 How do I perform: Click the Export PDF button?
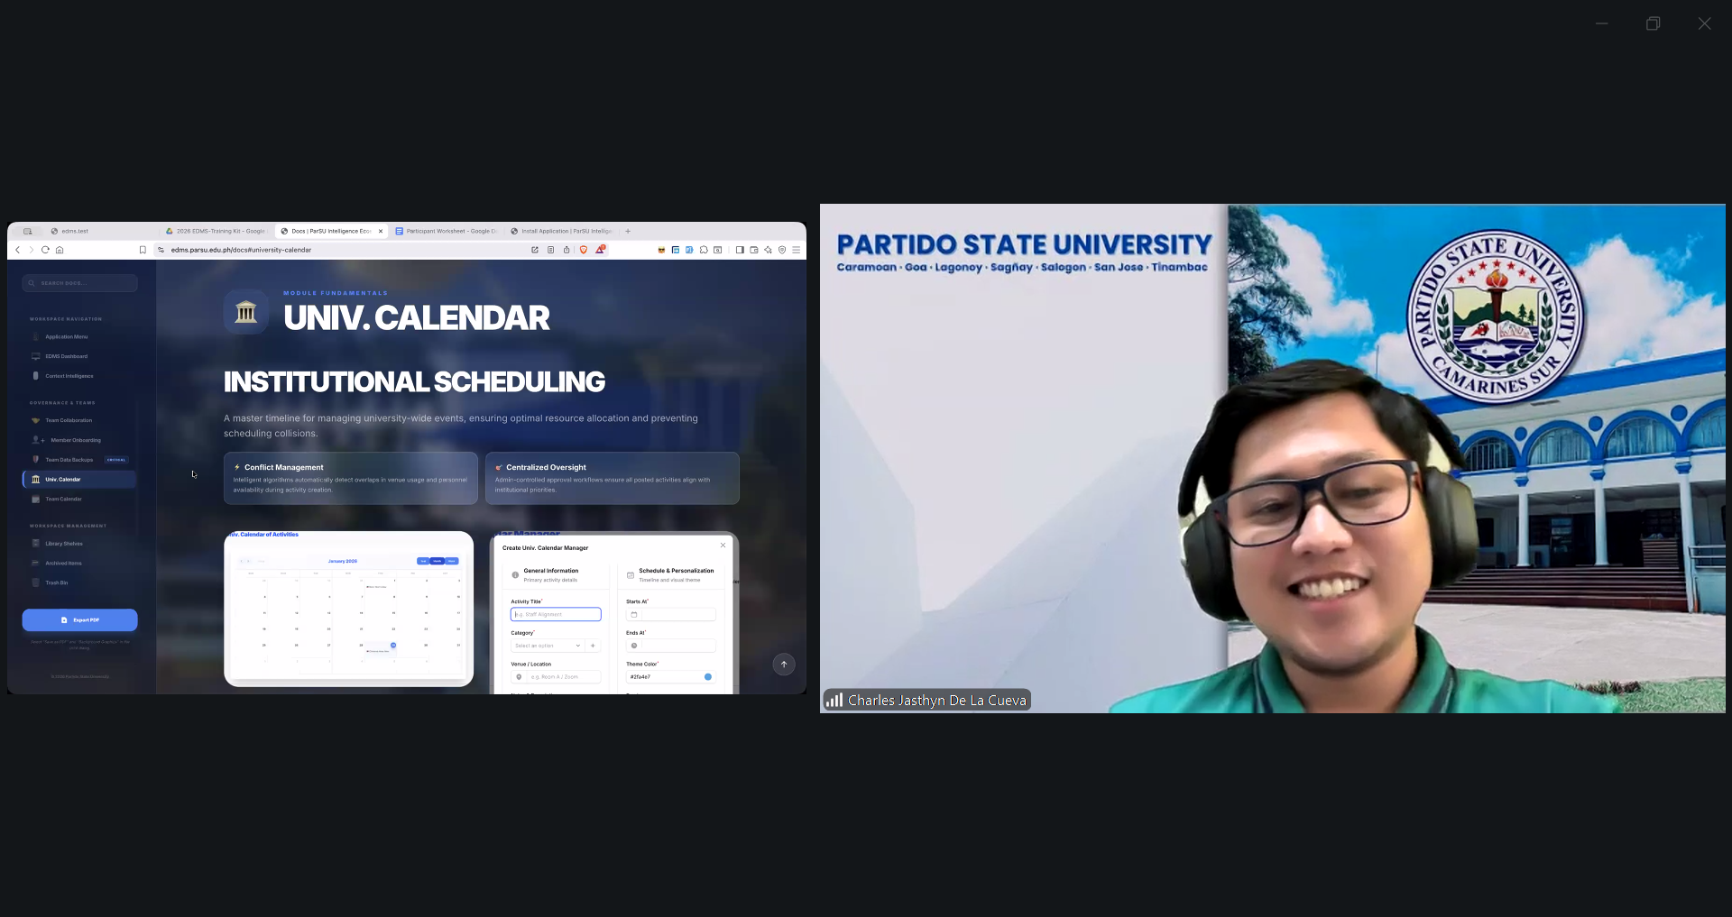79,620
